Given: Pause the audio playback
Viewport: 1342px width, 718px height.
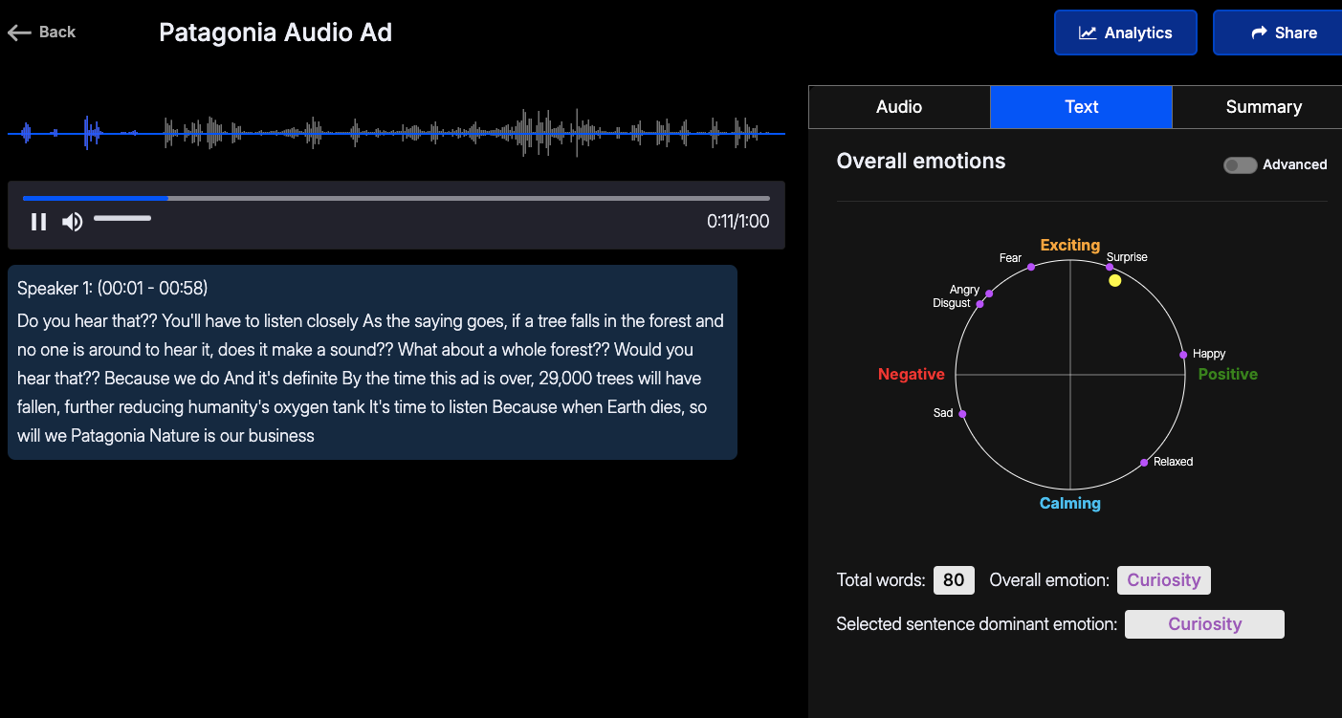Looking at the screenshot, I should pos(38,222).
